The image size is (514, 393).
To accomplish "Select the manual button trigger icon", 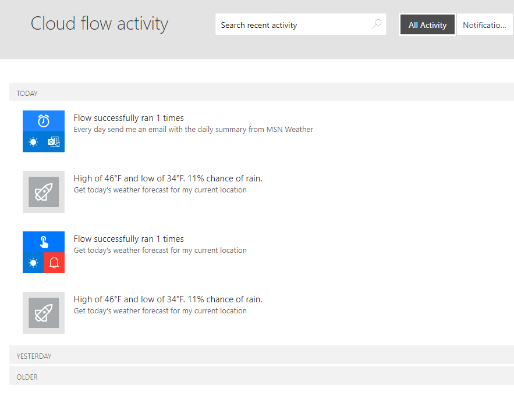I will 43,242.
